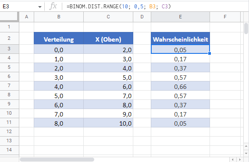Select cell E9 showing 0,37
This screenshot has width=249, height=162.
pyautogui.click(x=181, y=104)
